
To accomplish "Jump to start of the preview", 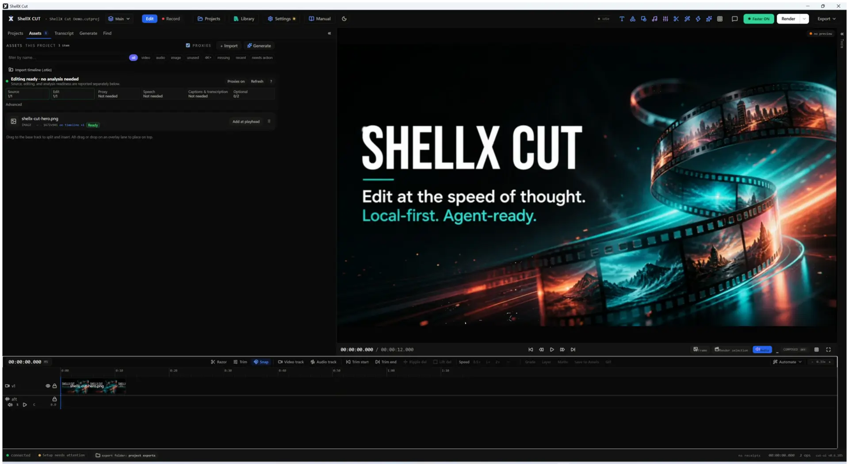I will tap(531, 349).
